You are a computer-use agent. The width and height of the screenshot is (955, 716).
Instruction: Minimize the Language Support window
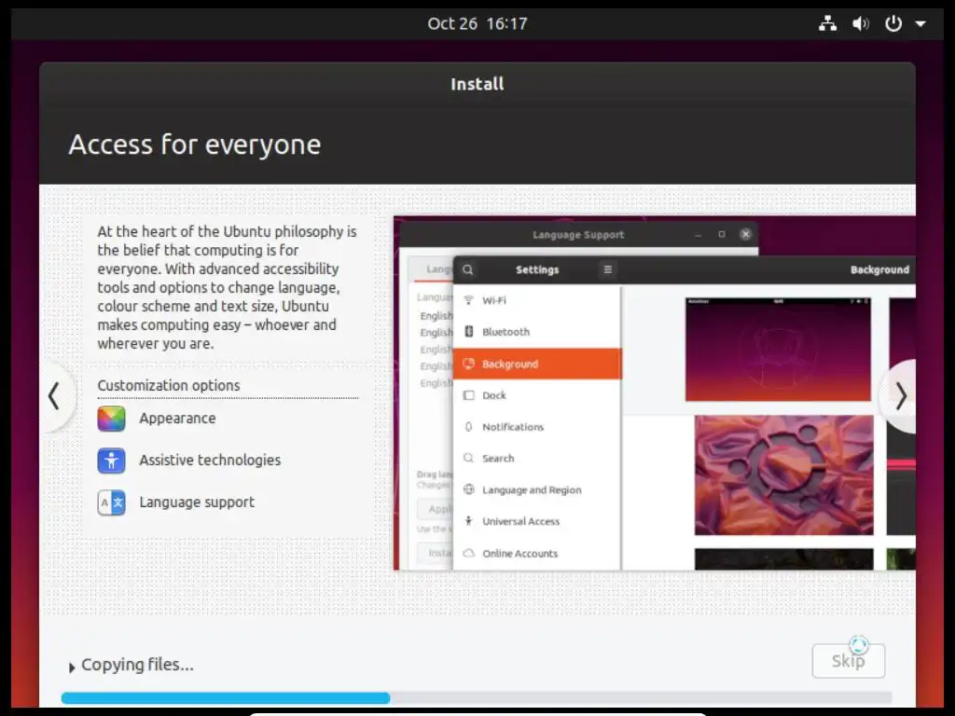click(x=698, y=234)
